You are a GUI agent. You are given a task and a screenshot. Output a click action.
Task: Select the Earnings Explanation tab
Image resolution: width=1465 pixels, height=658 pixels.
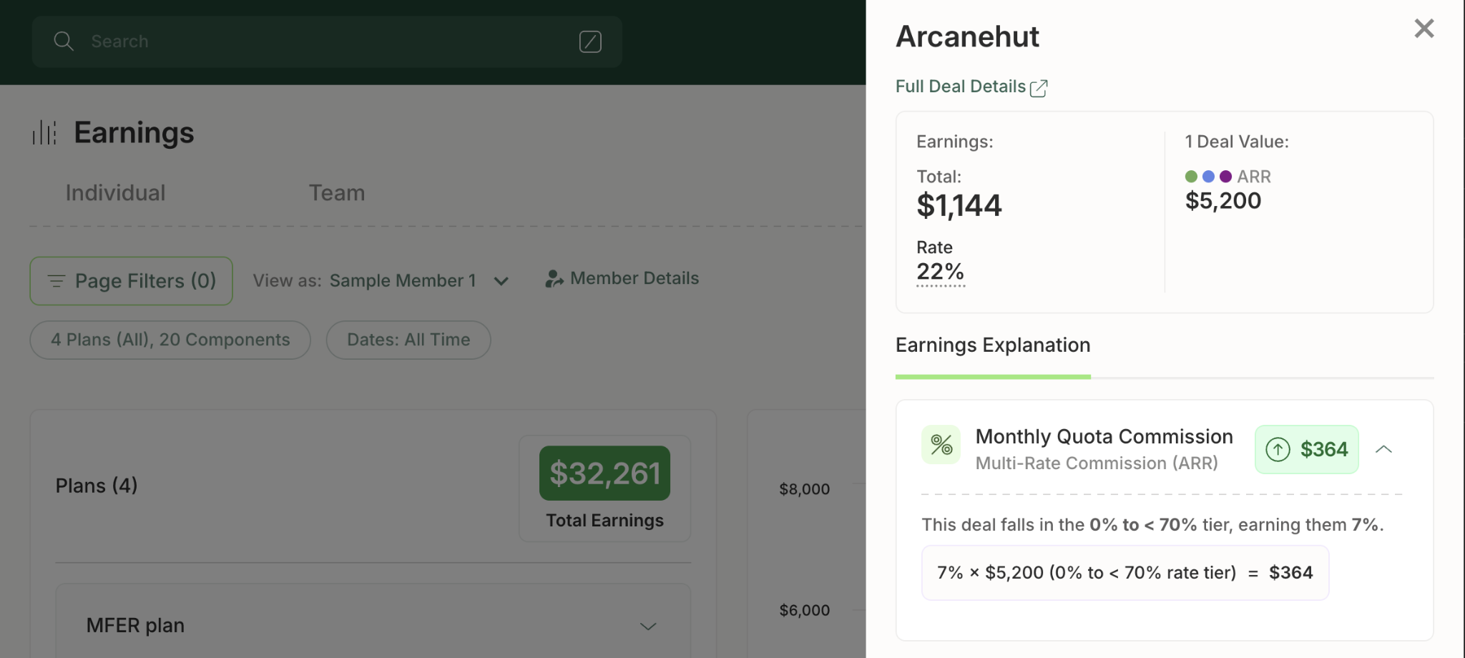pyautogui.click(x=993, y=345)
